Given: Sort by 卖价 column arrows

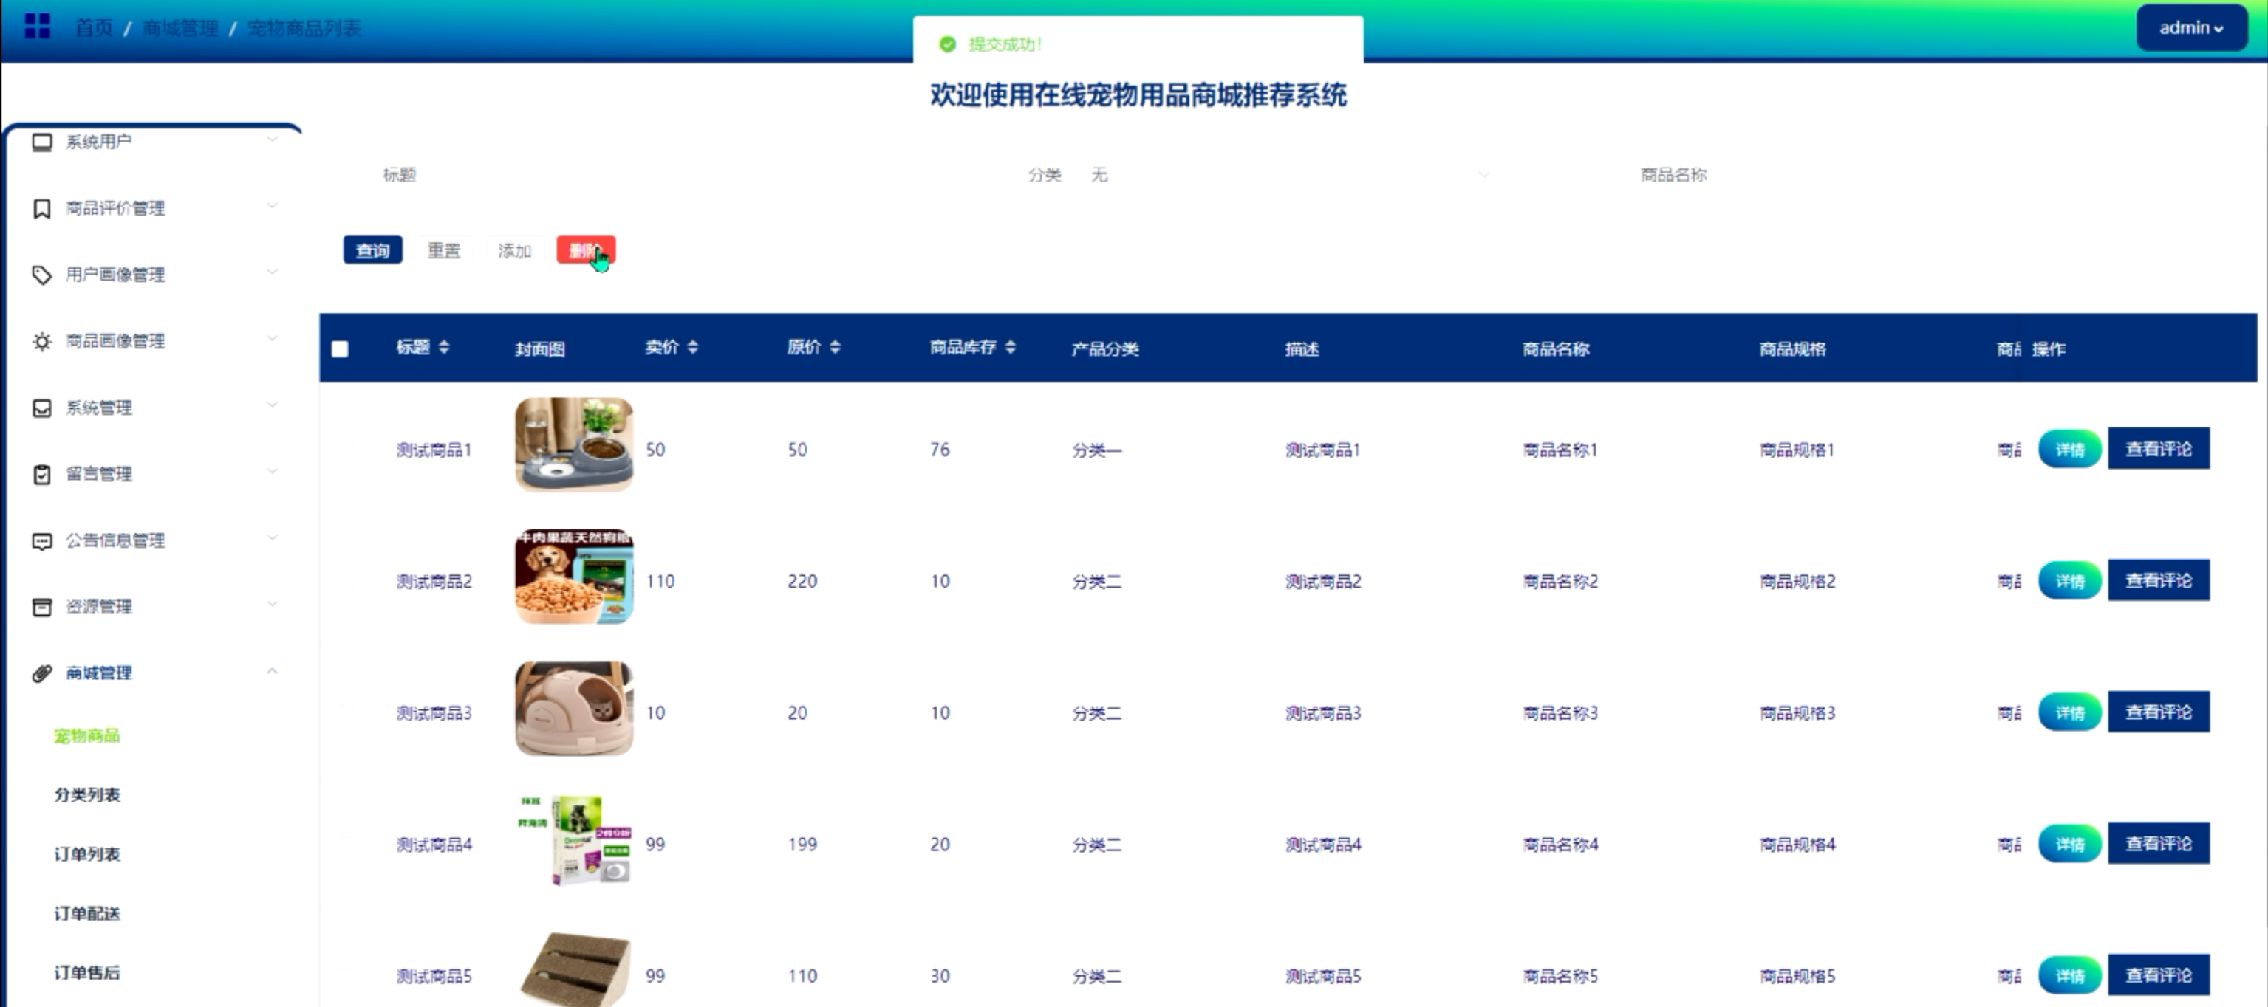Looking at the screenshot, I should [693, 348].
